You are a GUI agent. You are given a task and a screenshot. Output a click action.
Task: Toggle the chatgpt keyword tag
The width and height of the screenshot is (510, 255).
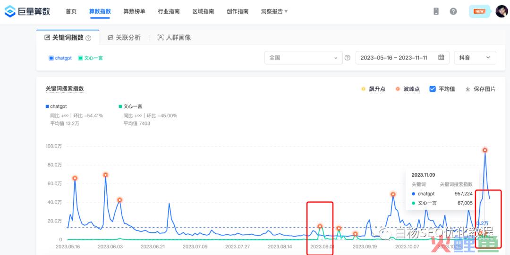pos(60,58)
